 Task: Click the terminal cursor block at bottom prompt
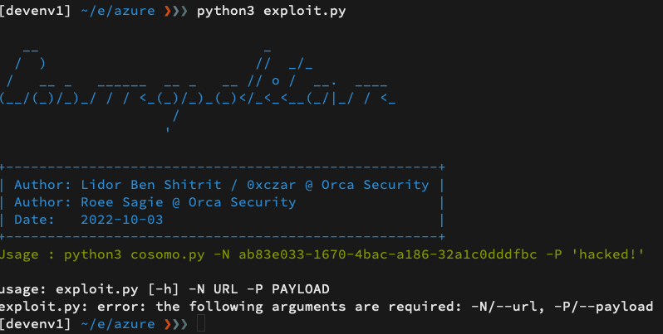pyautogui.click(x=201, y=323)
